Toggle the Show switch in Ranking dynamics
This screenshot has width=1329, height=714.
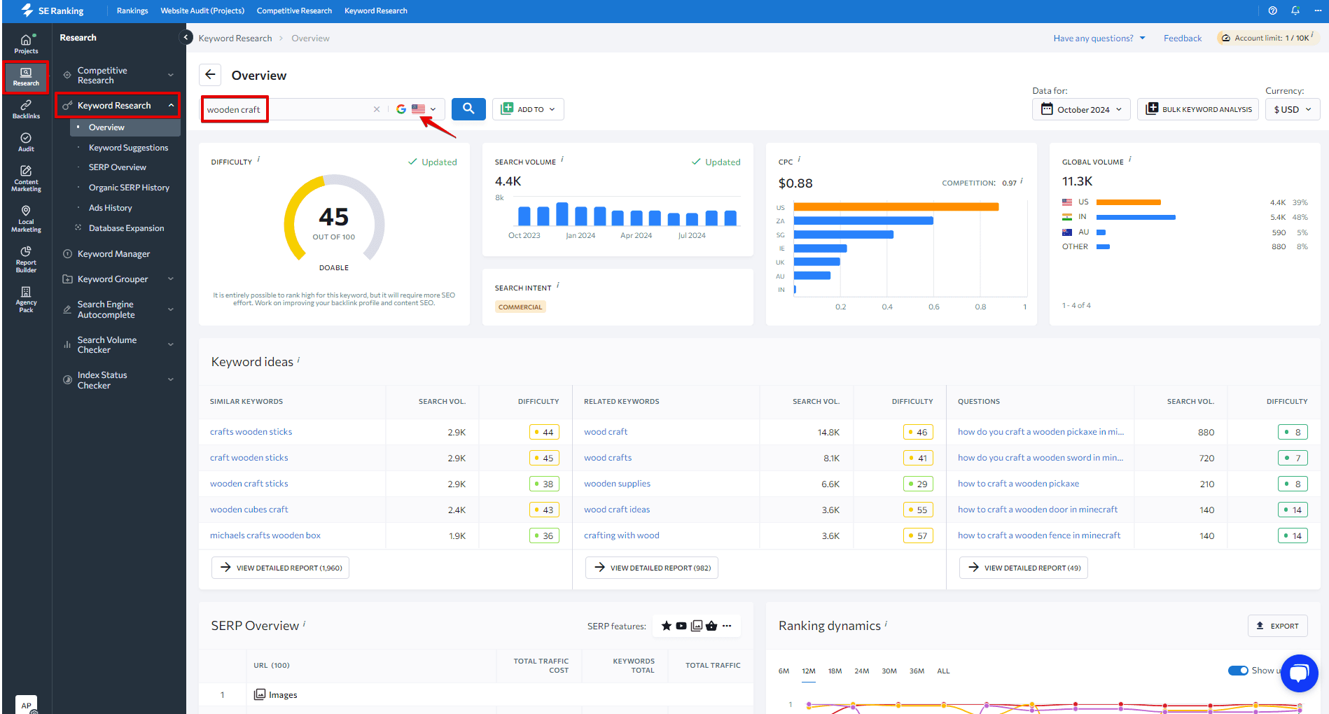pos(1238,671)
